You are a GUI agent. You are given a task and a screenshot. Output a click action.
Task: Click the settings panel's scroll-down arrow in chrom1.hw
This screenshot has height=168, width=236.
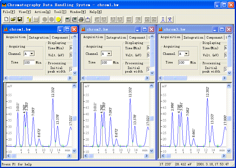click(75, 73)
